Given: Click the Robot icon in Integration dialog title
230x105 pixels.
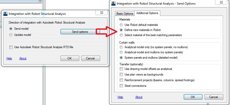Looking at the screenshot, I should coord(5,14).
